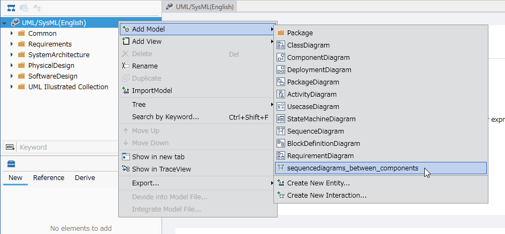Click the DeploymentDiagram icon
The image size is (505, 234).
tap(281, 70)
